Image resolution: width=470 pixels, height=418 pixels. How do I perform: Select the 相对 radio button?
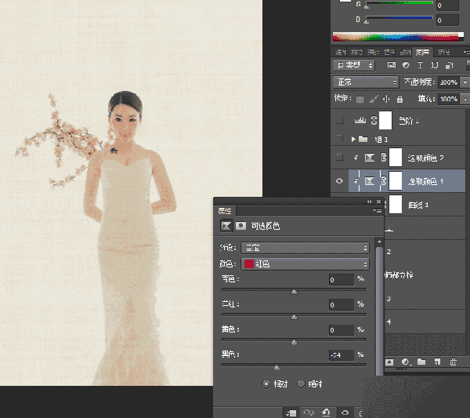click(x=266, y=383)
